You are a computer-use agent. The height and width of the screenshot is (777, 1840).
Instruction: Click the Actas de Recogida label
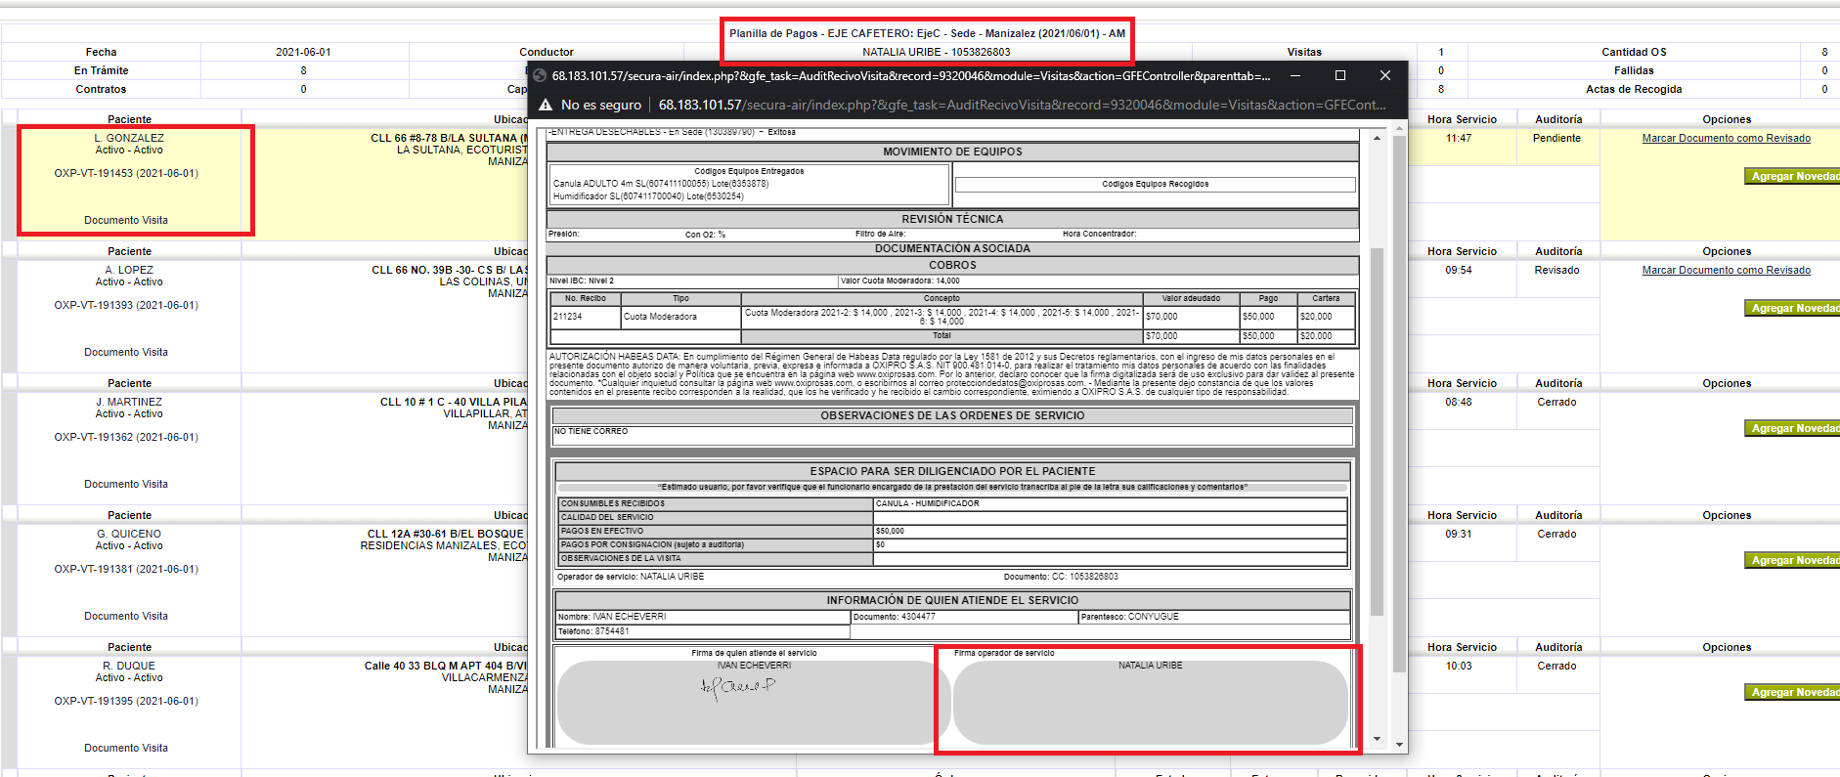pos(1634,89)
